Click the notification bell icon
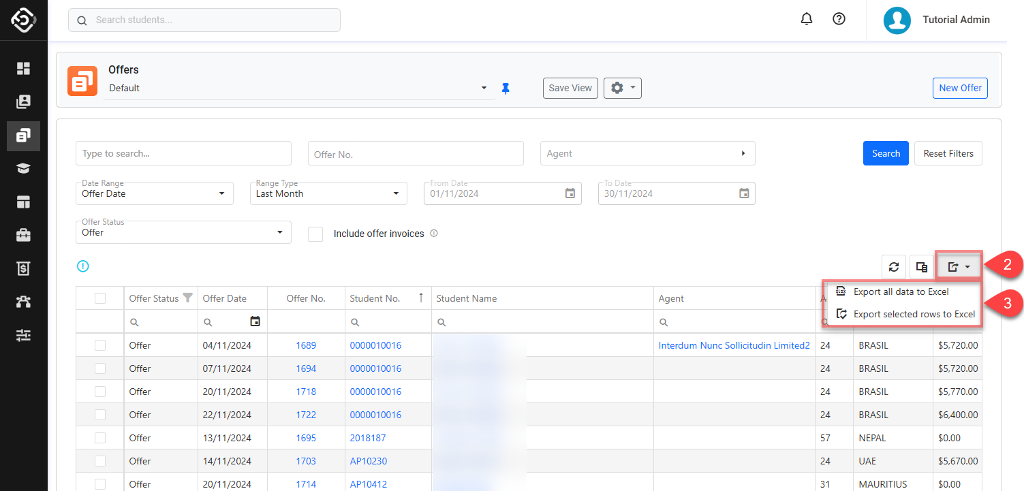1024x491 pixels. [807, 19]
